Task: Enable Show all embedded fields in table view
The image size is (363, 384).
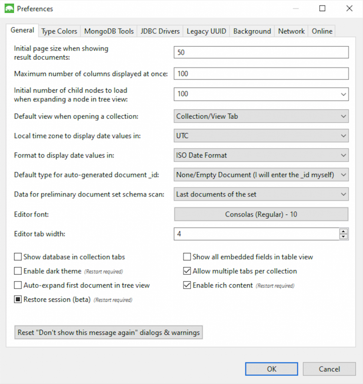Action: click(x=187, y=256)
